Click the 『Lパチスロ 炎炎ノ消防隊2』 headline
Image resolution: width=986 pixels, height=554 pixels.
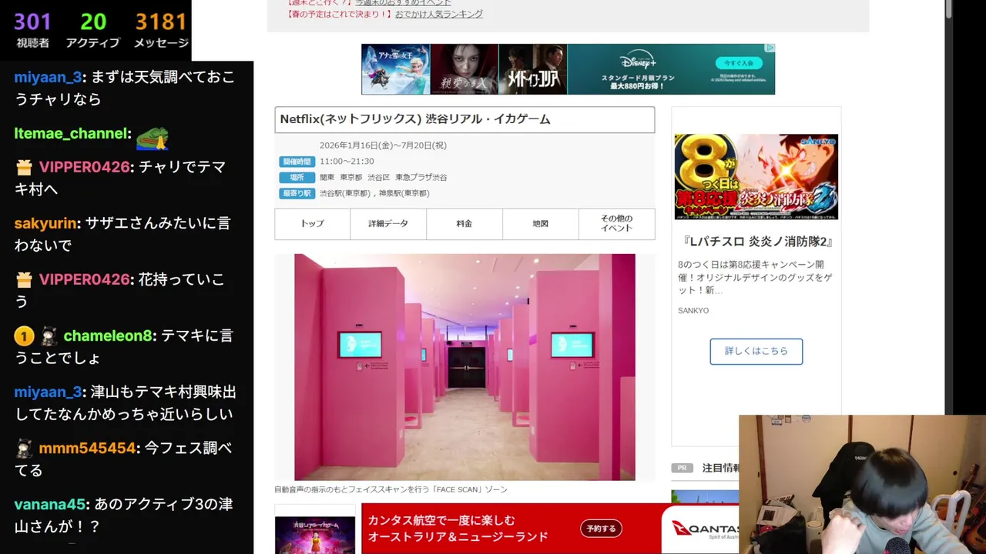(756, 242)
